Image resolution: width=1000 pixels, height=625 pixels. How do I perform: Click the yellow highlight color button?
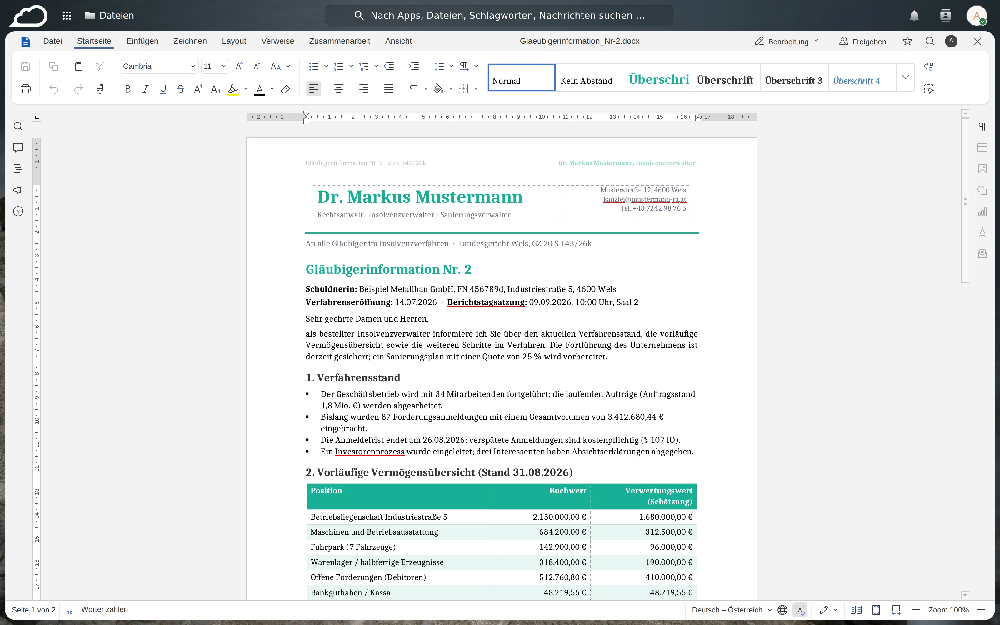pos(233,88)
